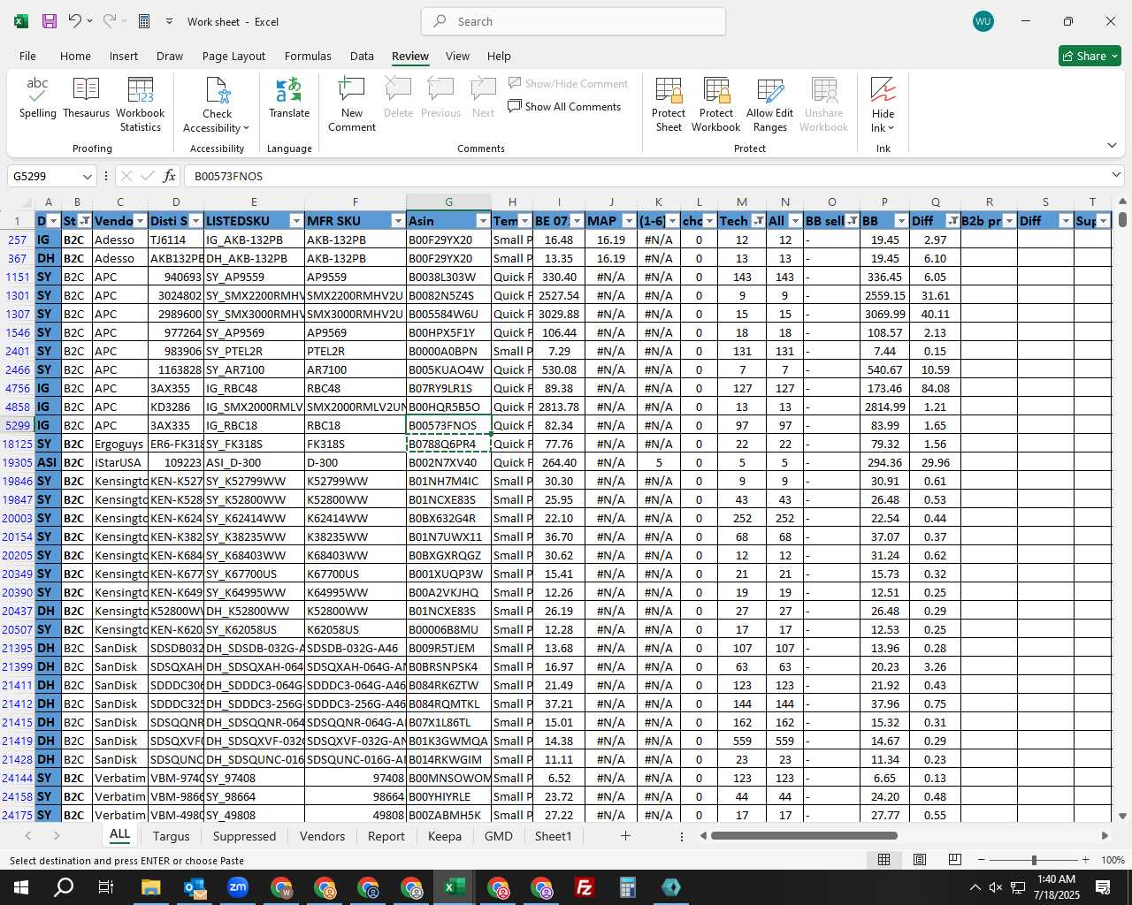1132x905 pixels.
Task: Switch to Page Break Preview icon
Action: pyautogui.click(x=955, y=860)
